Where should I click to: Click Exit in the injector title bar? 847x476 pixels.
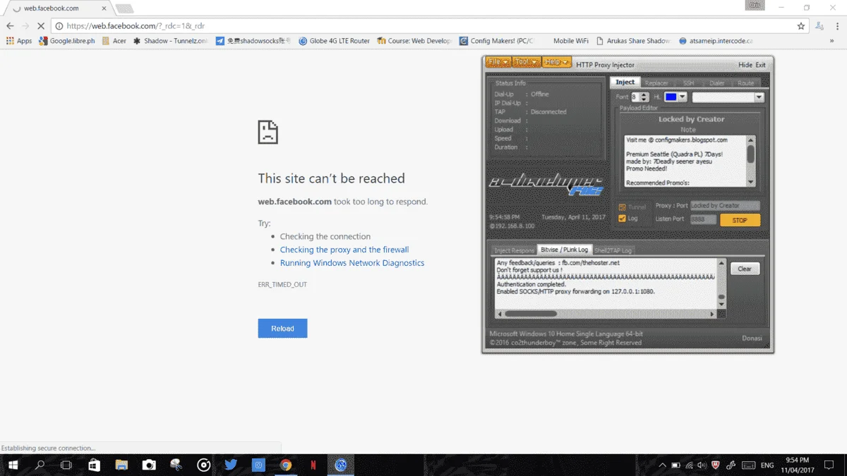click(x=760, y=65)
